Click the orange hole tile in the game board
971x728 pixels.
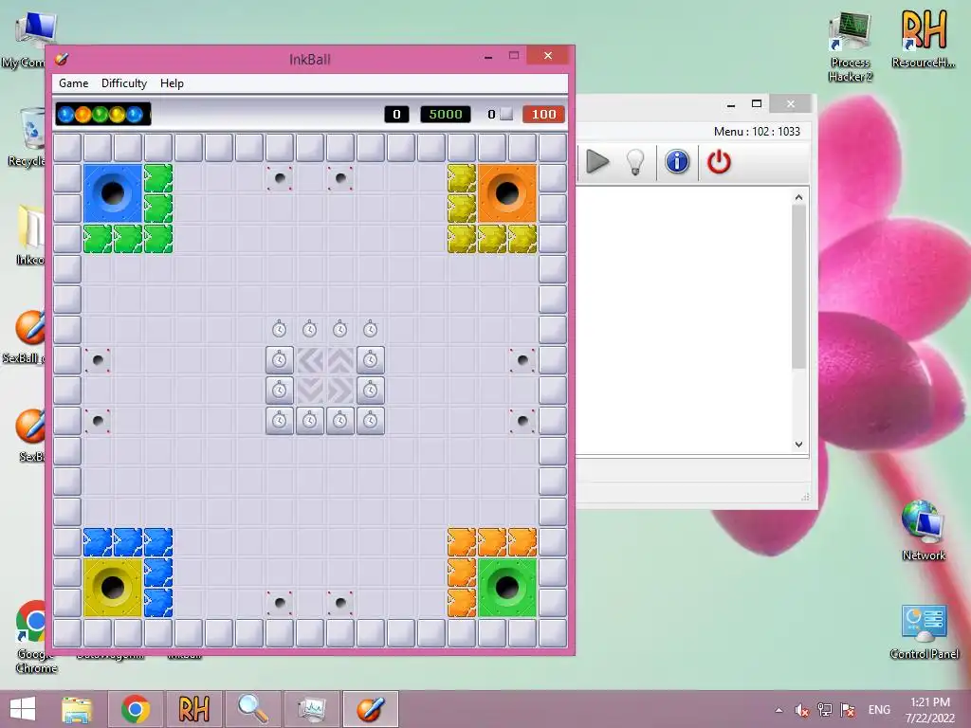tap(507, 193)
